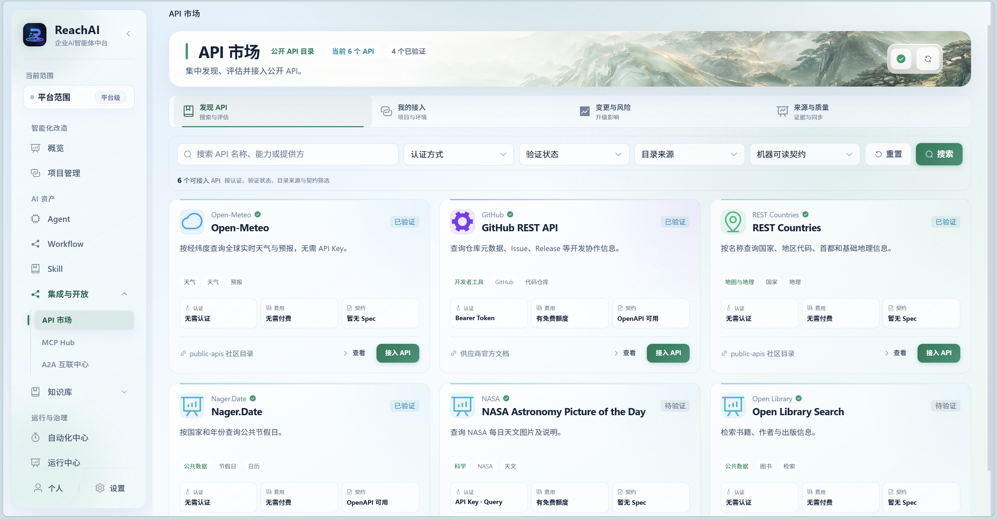Click the Open-Meteo cloud icon
Screen dimensions: 997x519
pyautogui.click(x=192, y=222)
